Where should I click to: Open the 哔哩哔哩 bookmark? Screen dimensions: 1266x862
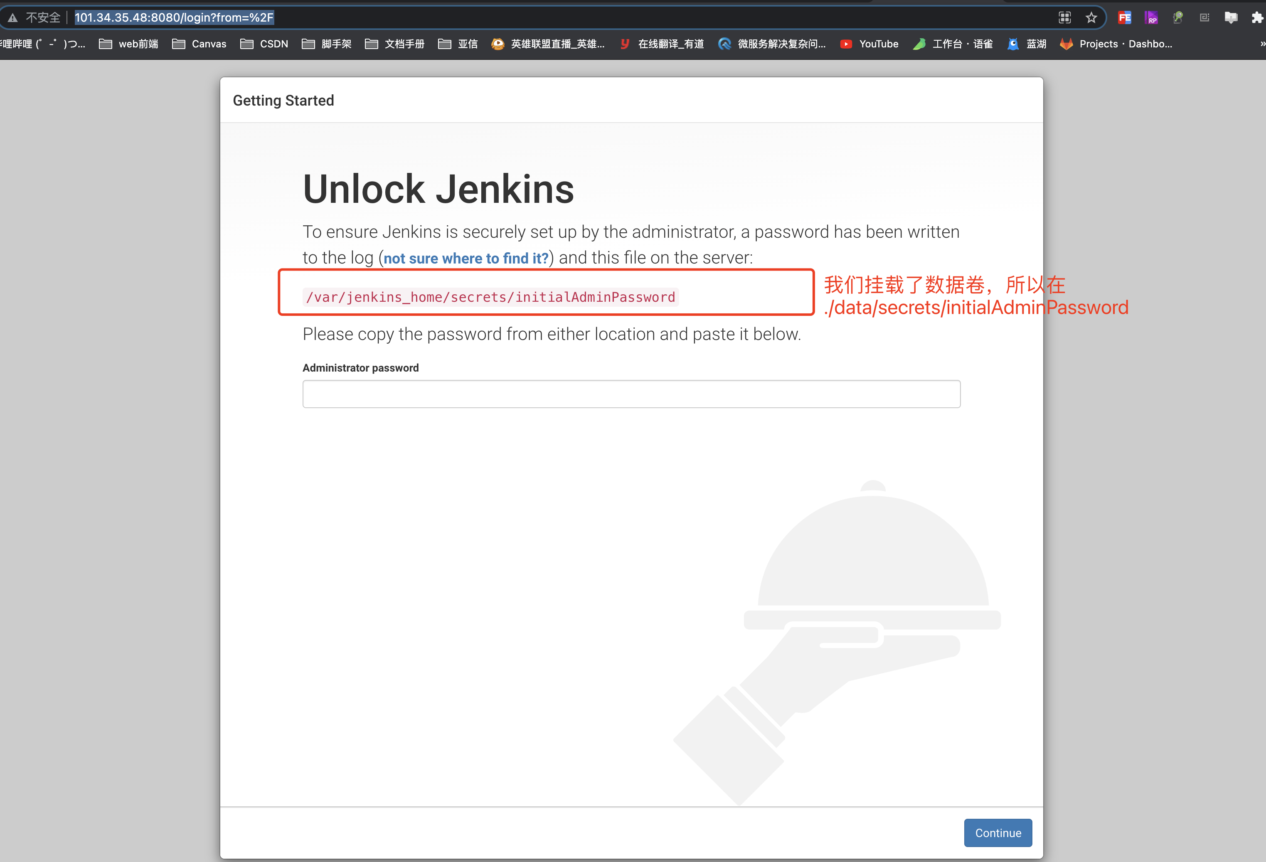point(42,44)
